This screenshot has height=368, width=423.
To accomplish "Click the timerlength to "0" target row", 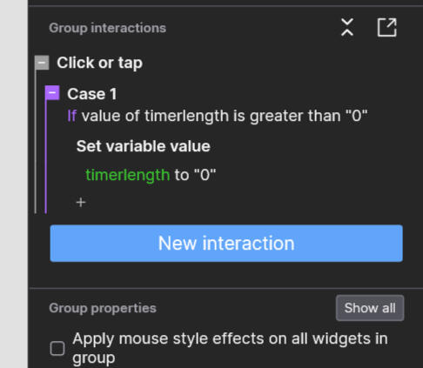I will [151, 175].
